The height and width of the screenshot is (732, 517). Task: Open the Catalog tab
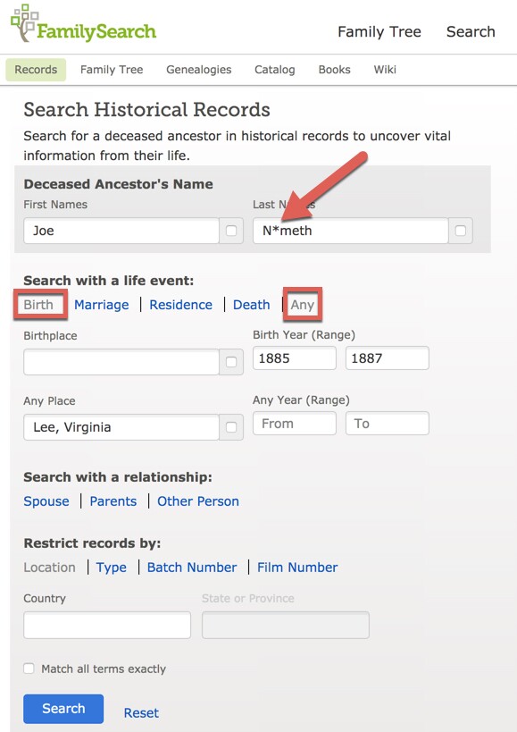click(274, 69)
